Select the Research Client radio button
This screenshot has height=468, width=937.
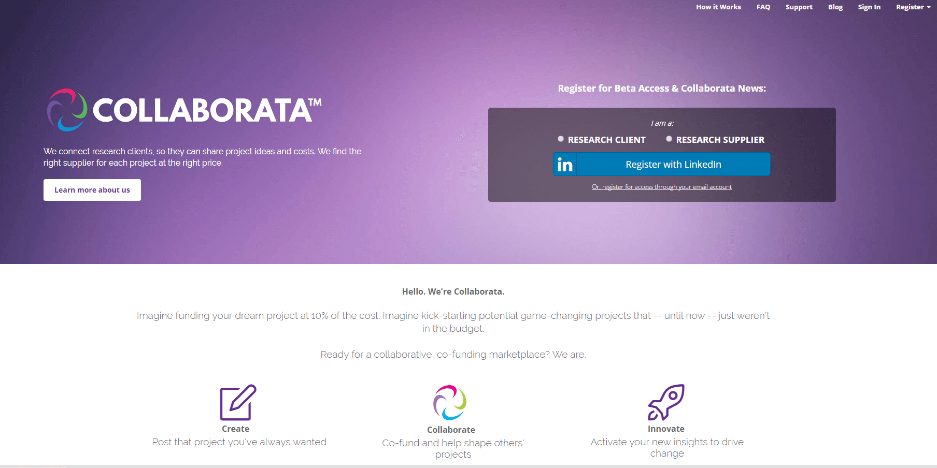point(561,139)
